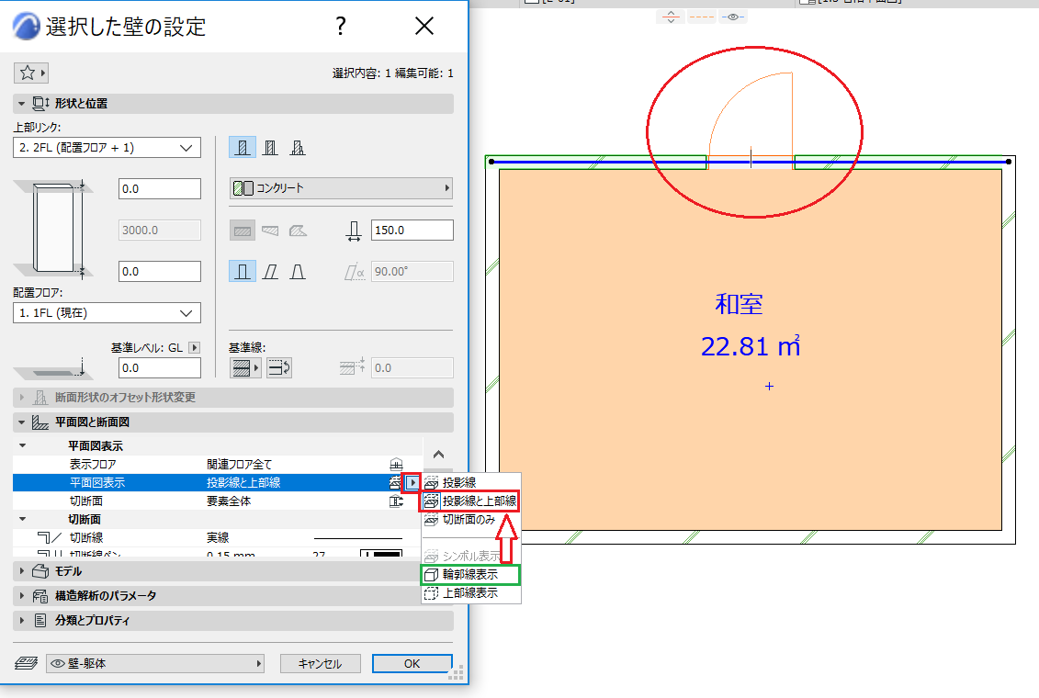Image resolution: width=1039 pixels, height=698 pixels.
Task: Collapse the 形状と位置 panel
Action: tap(21, 104)
